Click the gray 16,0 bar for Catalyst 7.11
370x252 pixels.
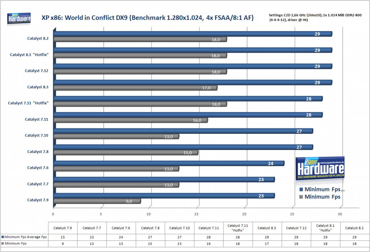point(130,120)
